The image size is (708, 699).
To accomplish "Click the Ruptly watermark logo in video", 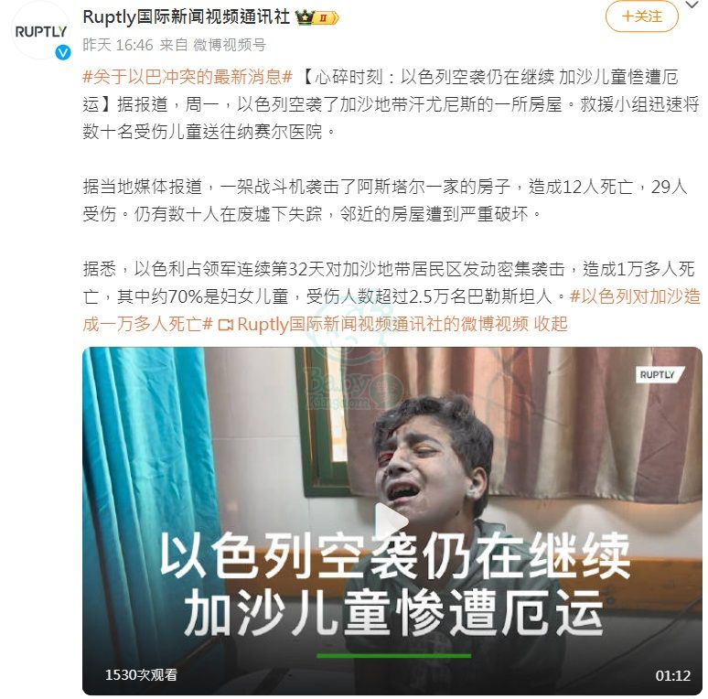I will click(x=659, y=374).
